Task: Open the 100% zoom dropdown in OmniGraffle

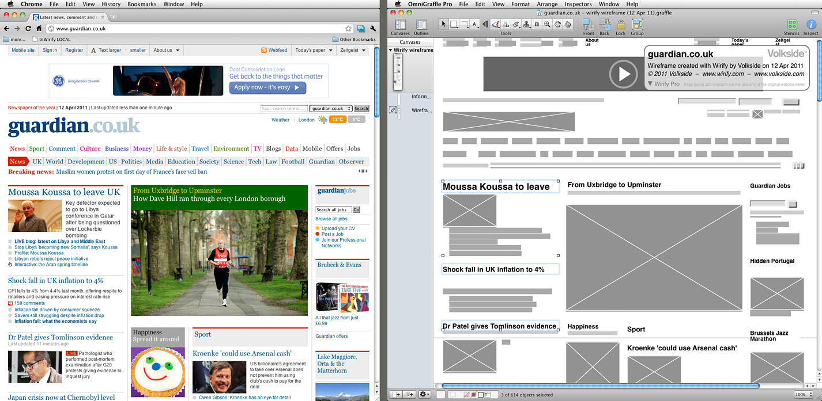Action: tap(802, 394)
